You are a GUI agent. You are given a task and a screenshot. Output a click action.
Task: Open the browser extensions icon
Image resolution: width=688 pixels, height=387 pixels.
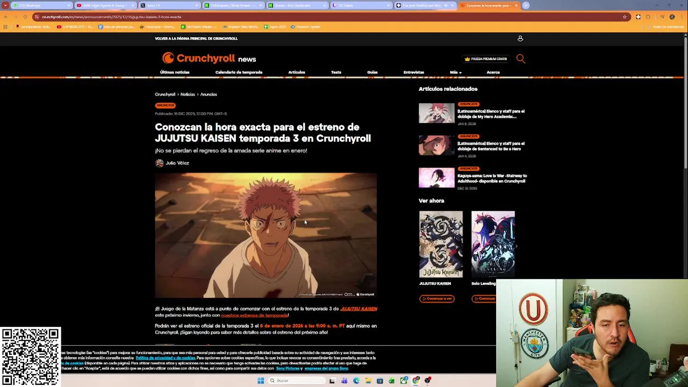[648, 17]
